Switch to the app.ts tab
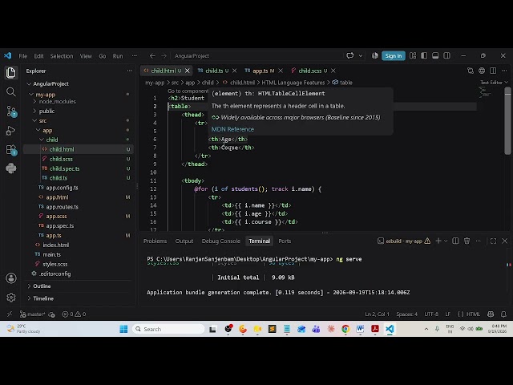Screen dimensions: 513x385 [260, 71]
